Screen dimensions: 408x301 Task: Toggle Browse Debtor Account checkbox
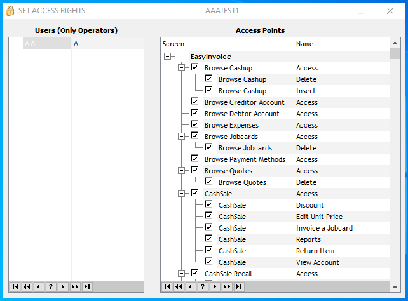[x=194, y=113]
